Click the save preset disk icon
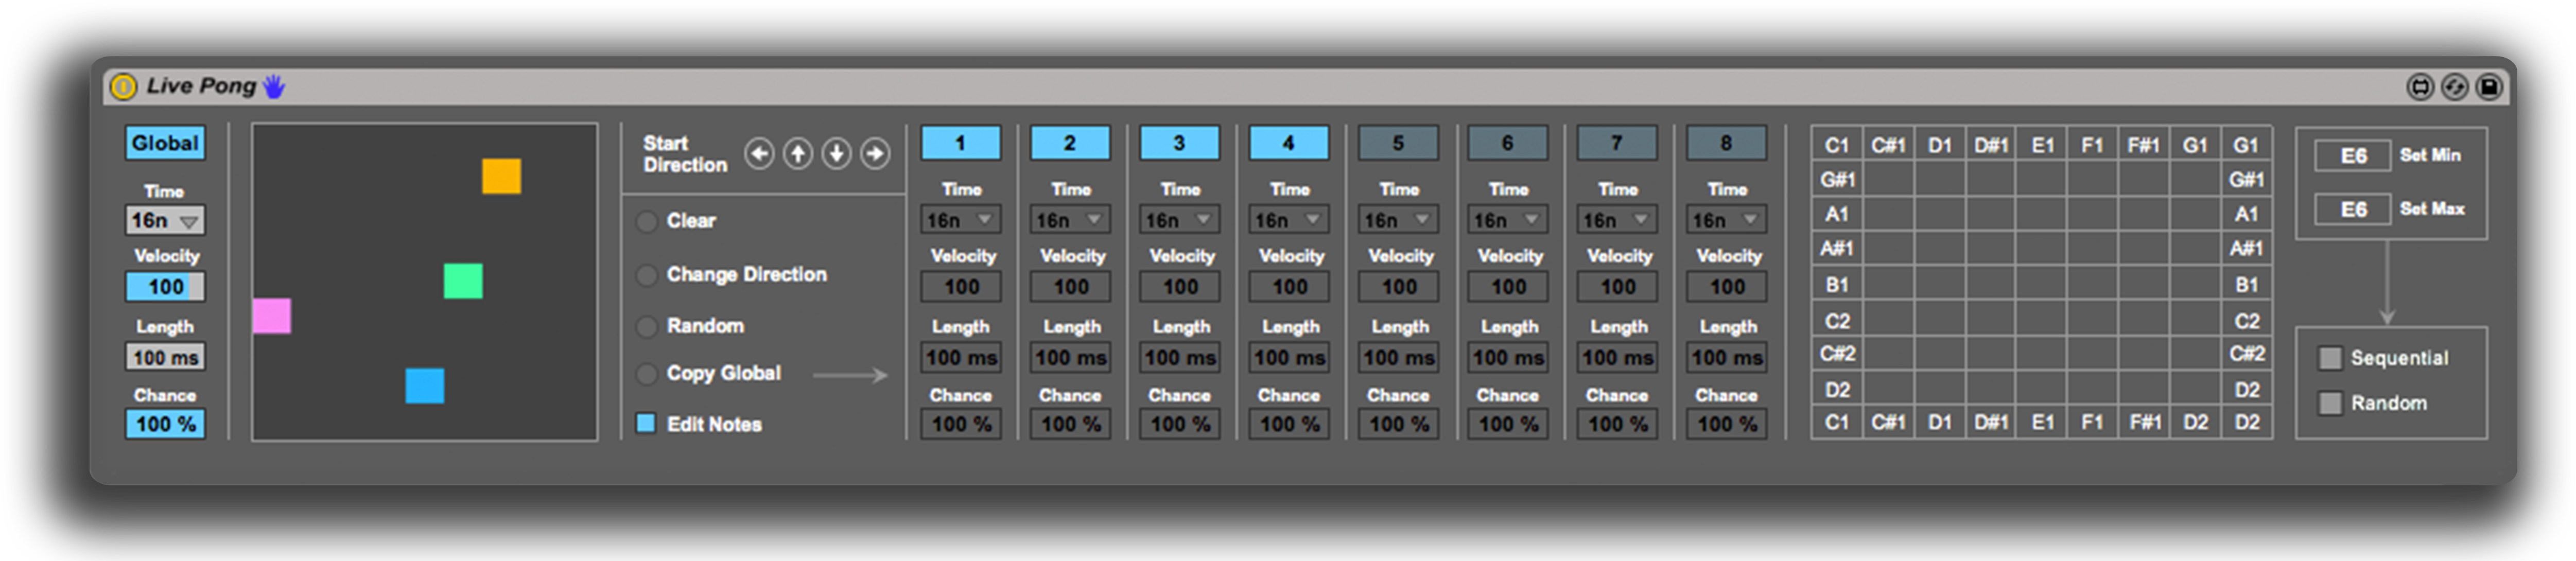2576x561 pixels. click(2489, 87)
